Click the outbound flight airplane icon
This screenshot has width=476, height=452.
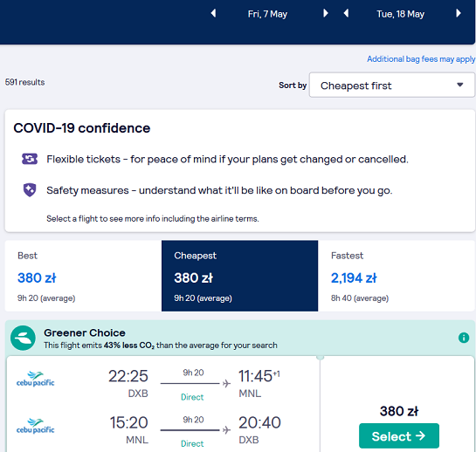point(226,383)
